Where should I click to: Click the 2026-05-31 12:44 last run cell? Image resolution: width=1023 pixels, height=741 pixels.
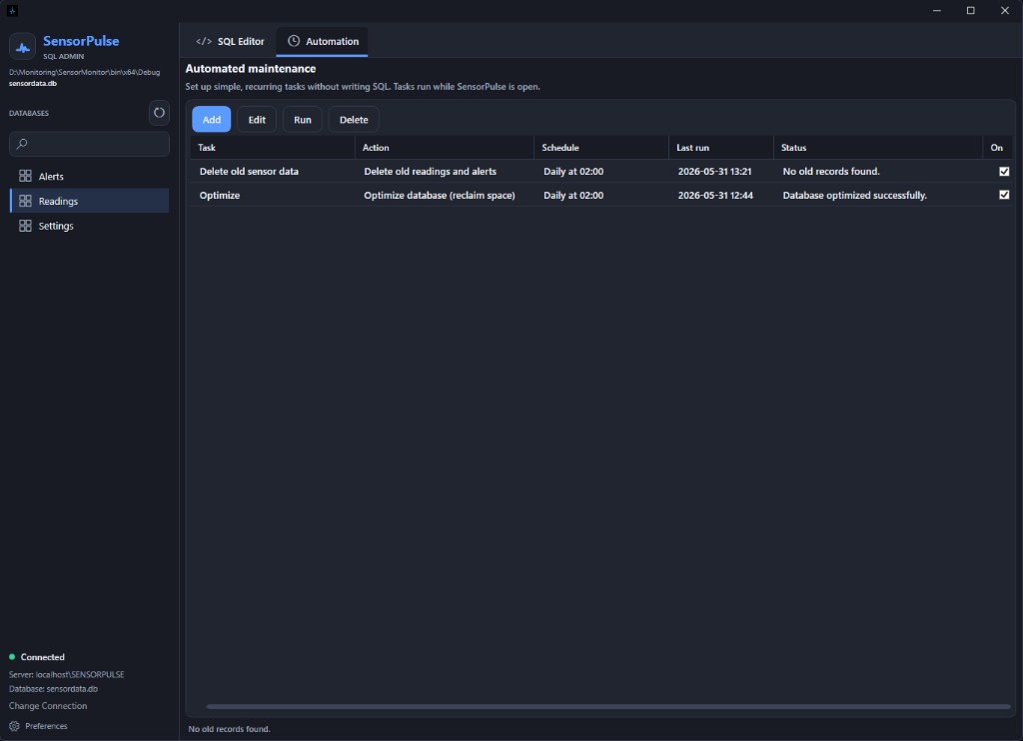[x=715, y=195]
